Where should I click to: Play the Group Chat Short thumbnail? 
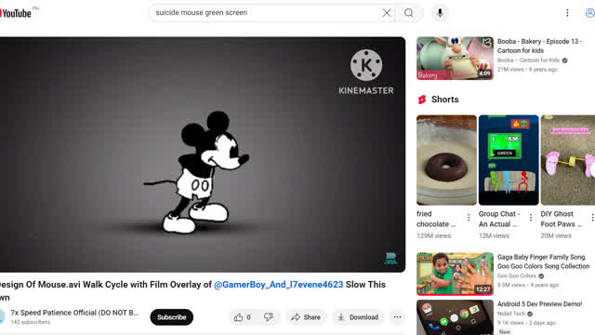[509, 160]
